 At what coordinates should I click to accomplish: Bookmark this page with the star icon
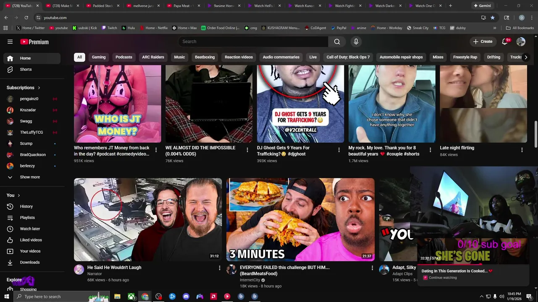(493, 18)
